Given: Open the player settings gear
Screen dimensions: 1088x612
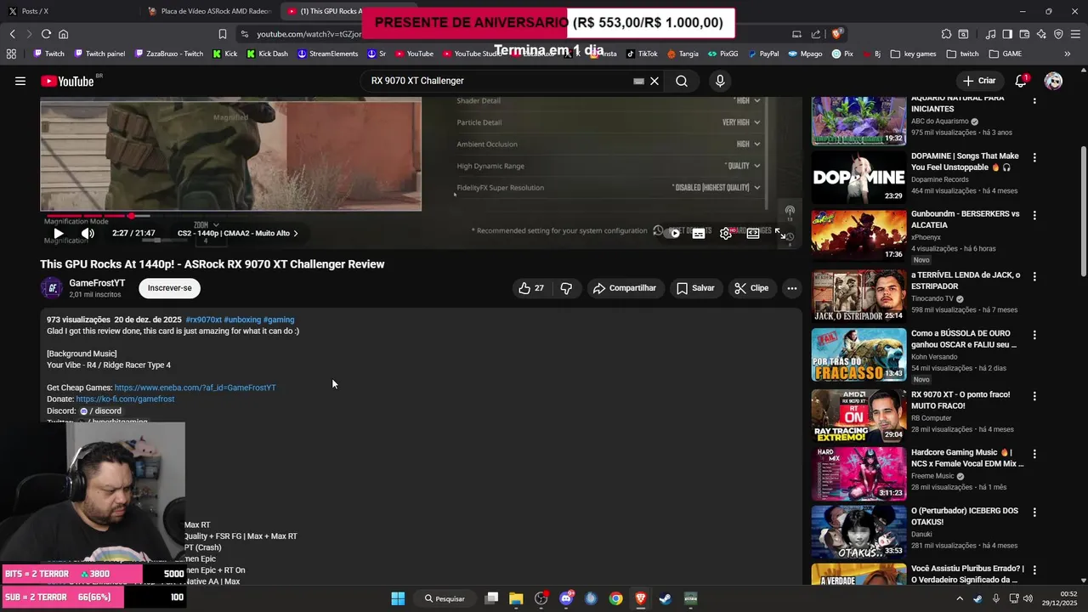Looking at the screenshot, I should coord(726,233).
